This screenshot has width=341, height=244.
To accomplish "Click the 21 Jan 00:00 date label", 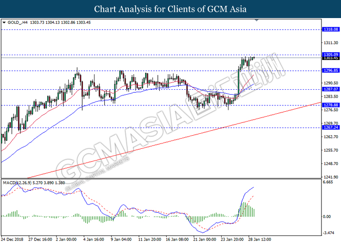I will [x=205, y=240].
